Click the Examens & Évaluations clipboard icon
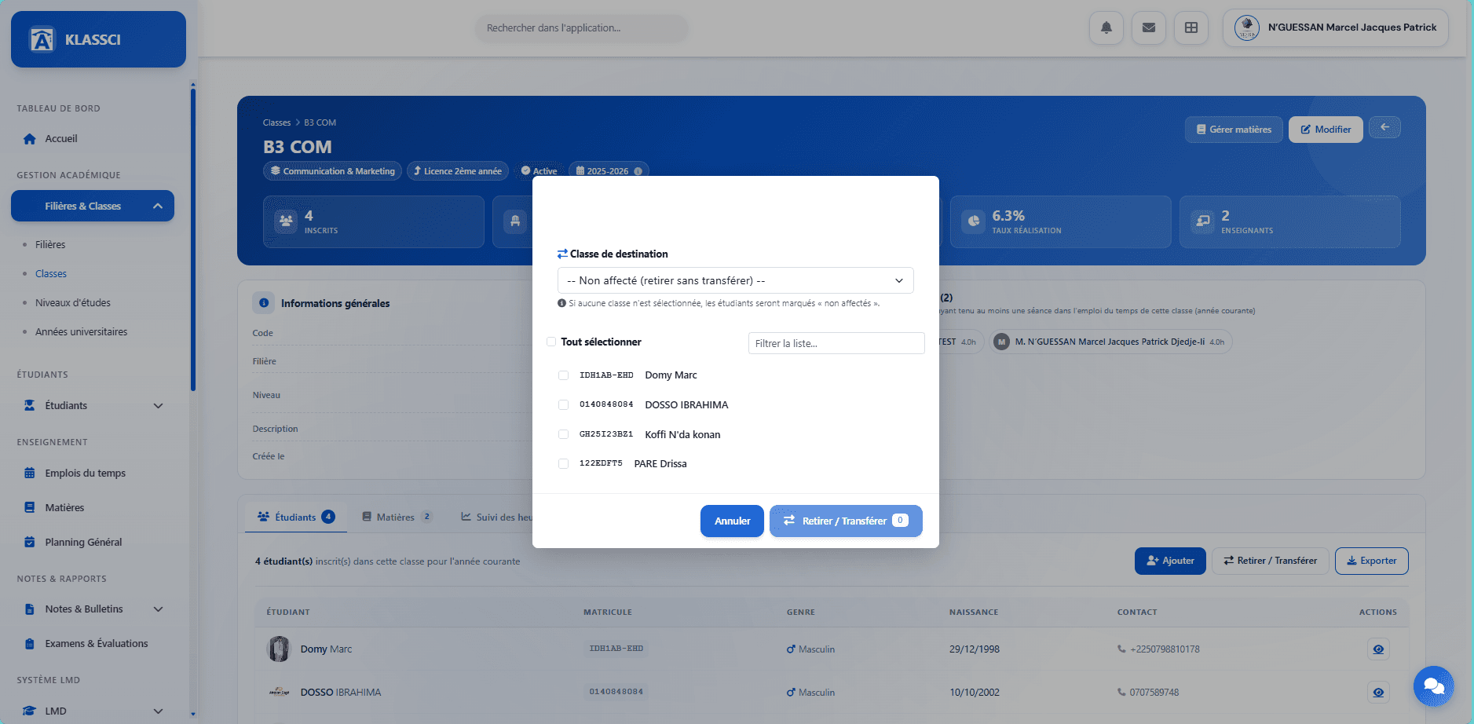Screen dimensions: 1474x724 30,644
